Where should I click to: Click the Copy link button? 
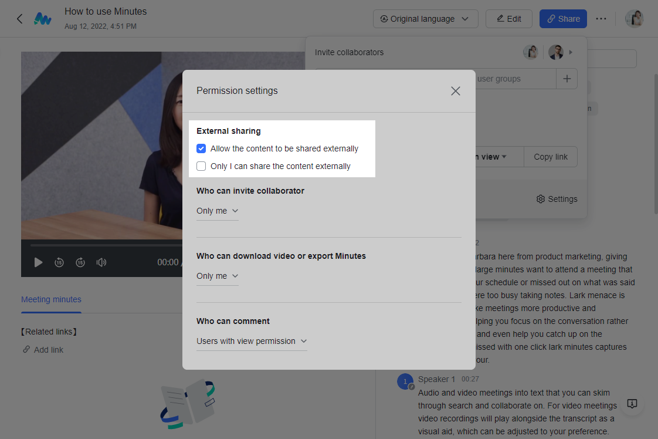551,157
